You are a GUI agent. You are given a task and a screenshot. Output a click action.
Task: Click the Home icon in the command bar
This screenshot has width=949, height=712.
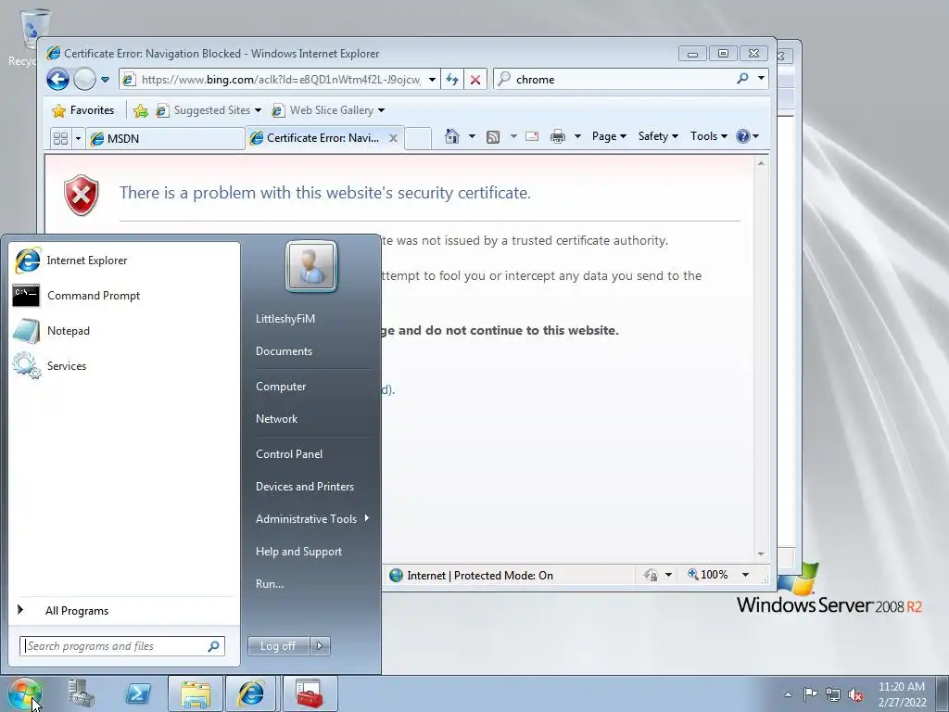coord(452,136)
